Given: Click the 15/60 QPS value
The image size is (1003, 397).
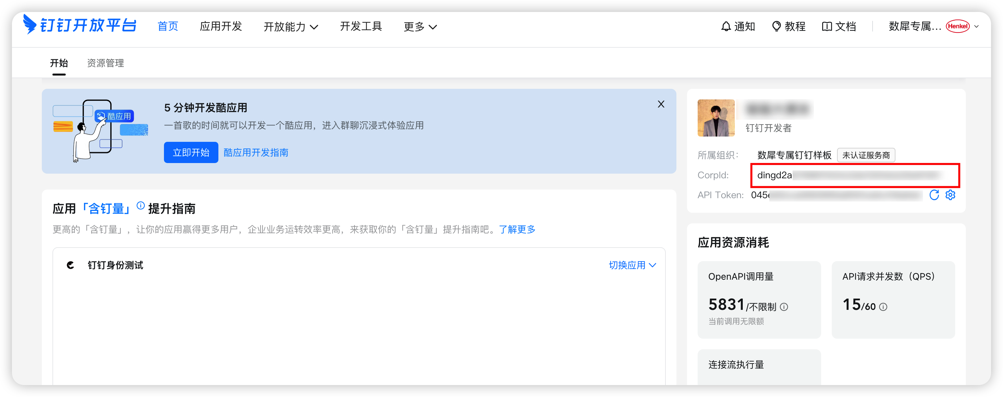Looking at the screenshot, I should pos(859,305).
